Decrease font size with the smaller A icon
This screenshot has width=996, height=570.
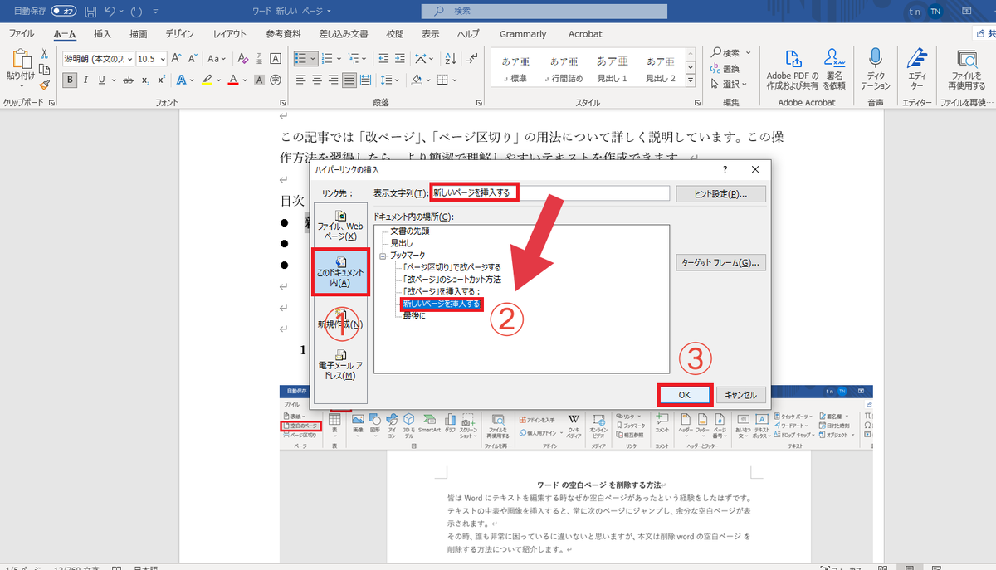193,59
